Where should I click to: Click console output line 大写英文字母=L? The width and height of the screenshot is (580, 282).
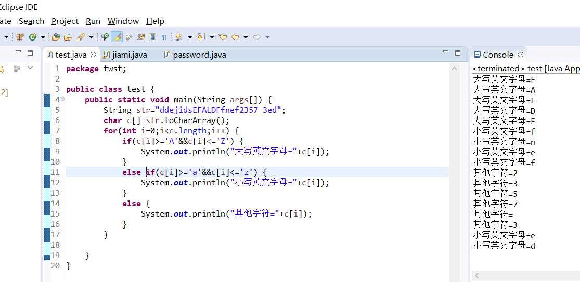(x=504, y=100)
